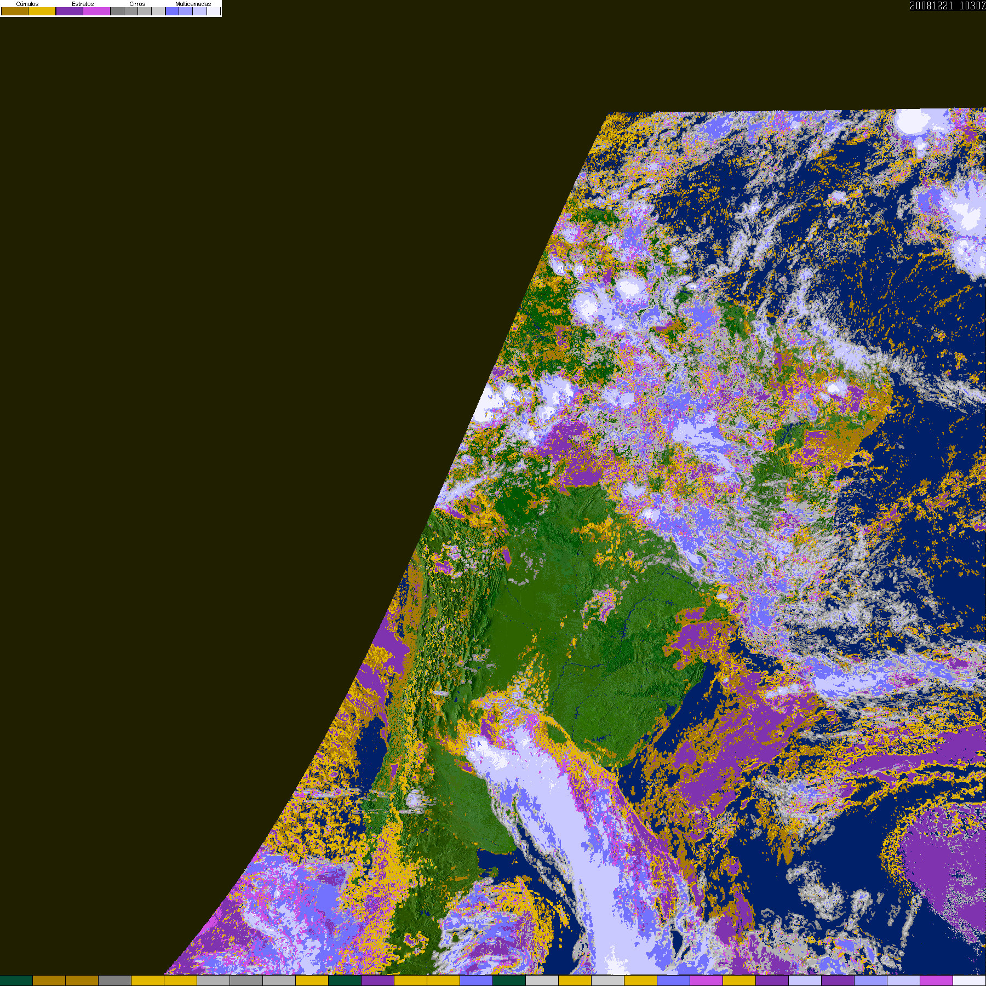Select the magenta Estratos legend swatch
986x986 pixels.
pyautogui.click(x=97, y=11)
